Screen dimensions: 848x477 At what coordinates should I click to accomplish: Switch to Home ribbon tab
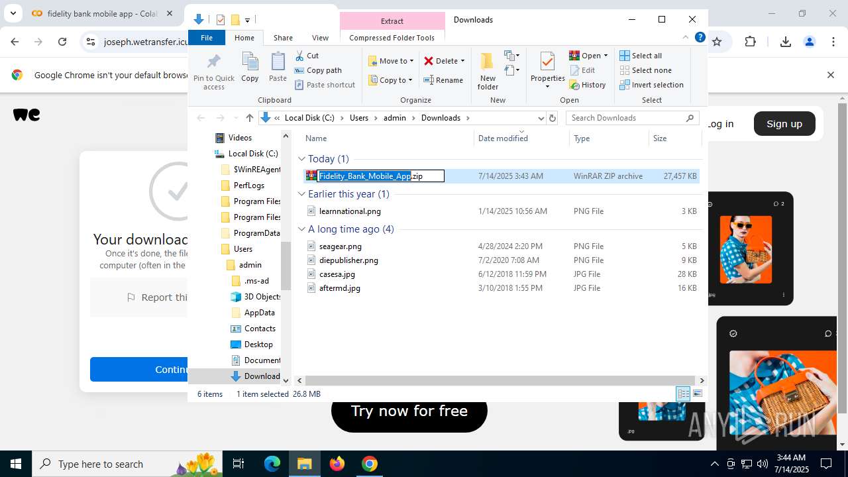click(x=244, y=38)
